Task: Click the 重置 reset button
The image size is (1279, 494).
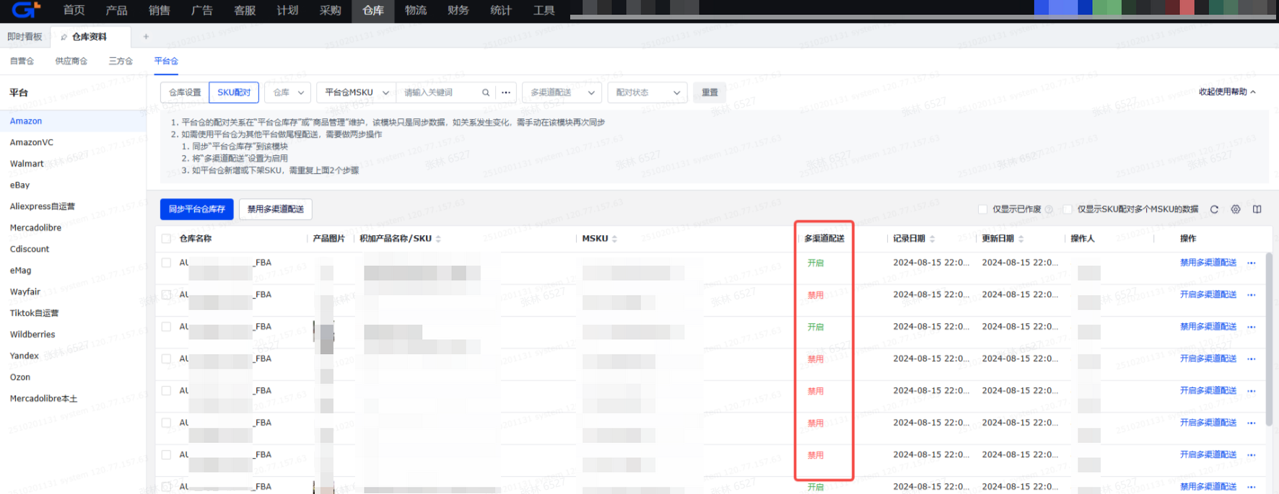Action: pos(710,92)
